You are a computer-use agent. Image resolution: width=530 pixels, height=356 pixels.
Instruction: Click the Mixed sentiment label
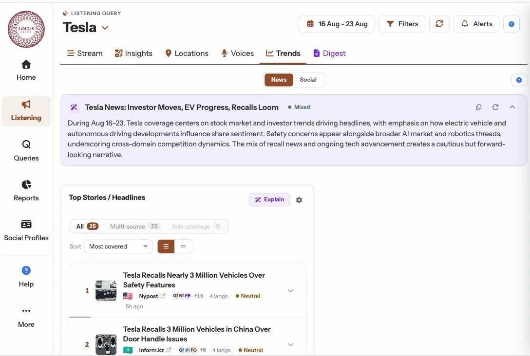299,107
